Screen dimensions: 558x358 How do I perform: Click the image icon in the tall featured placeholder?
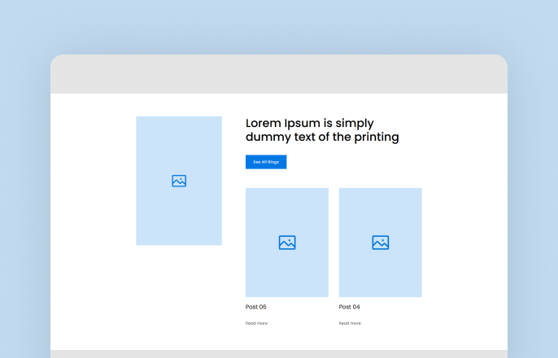pyautogui.click(x=179, y=181)
